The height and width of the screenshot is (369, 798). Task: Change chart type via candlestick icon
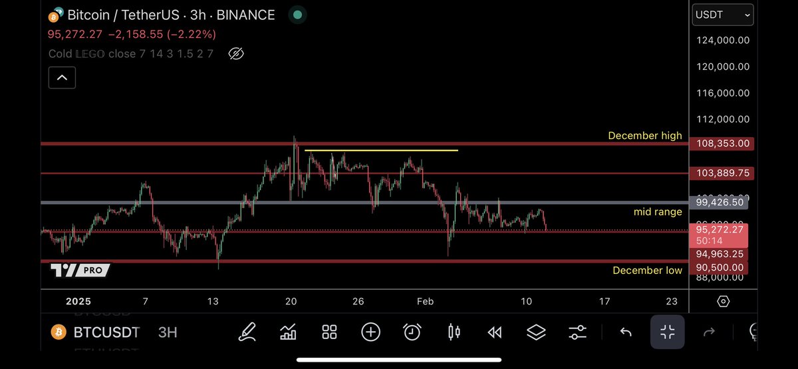[454, 331]
